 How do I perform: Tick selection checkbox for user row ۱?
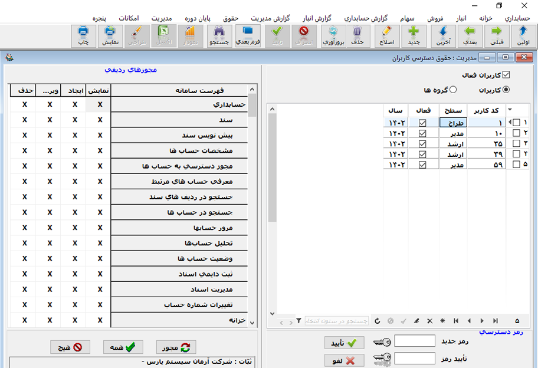click(x=516, y=123)
